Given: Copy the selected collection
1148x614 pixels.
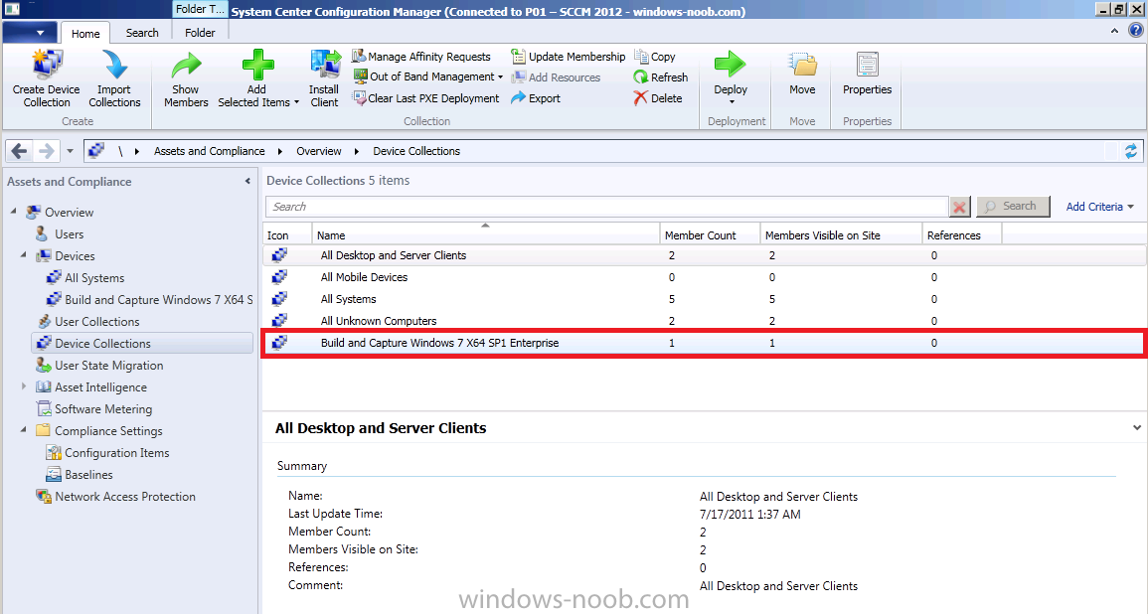Looking at the screenshot, I should tap(655, 57).
